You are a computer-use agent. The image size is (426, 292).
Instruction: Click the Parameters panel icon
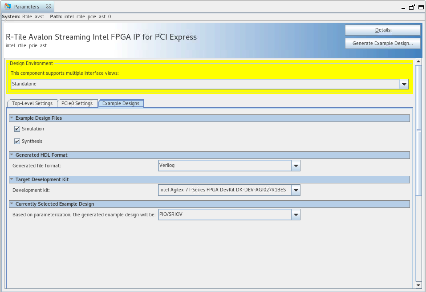[x=8, y=6]
